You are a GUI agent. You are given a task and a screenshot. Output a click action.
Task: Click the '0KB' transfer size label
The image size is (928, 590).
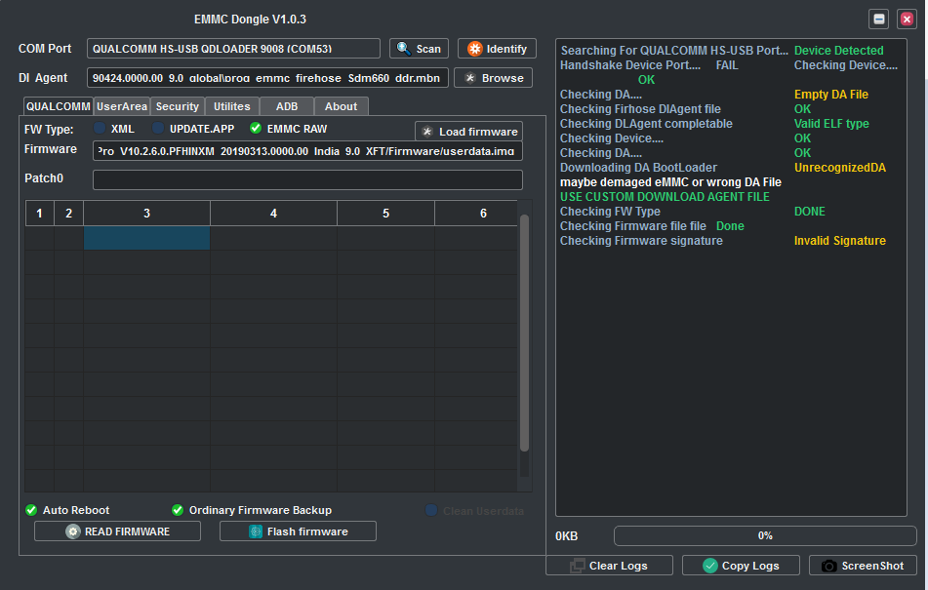pyautogui.click(x=566, y=536)
